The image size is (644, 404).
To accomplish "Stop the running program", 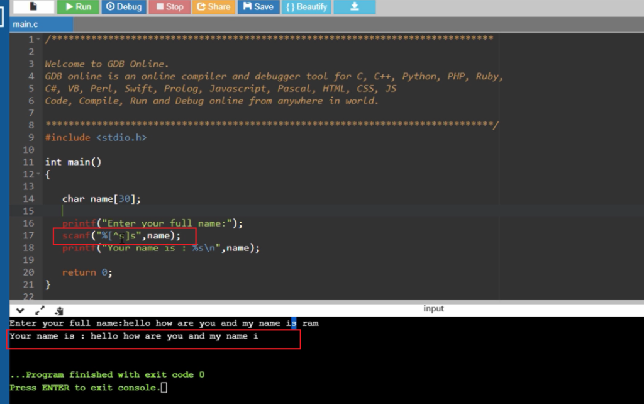I will pos(169,8).
